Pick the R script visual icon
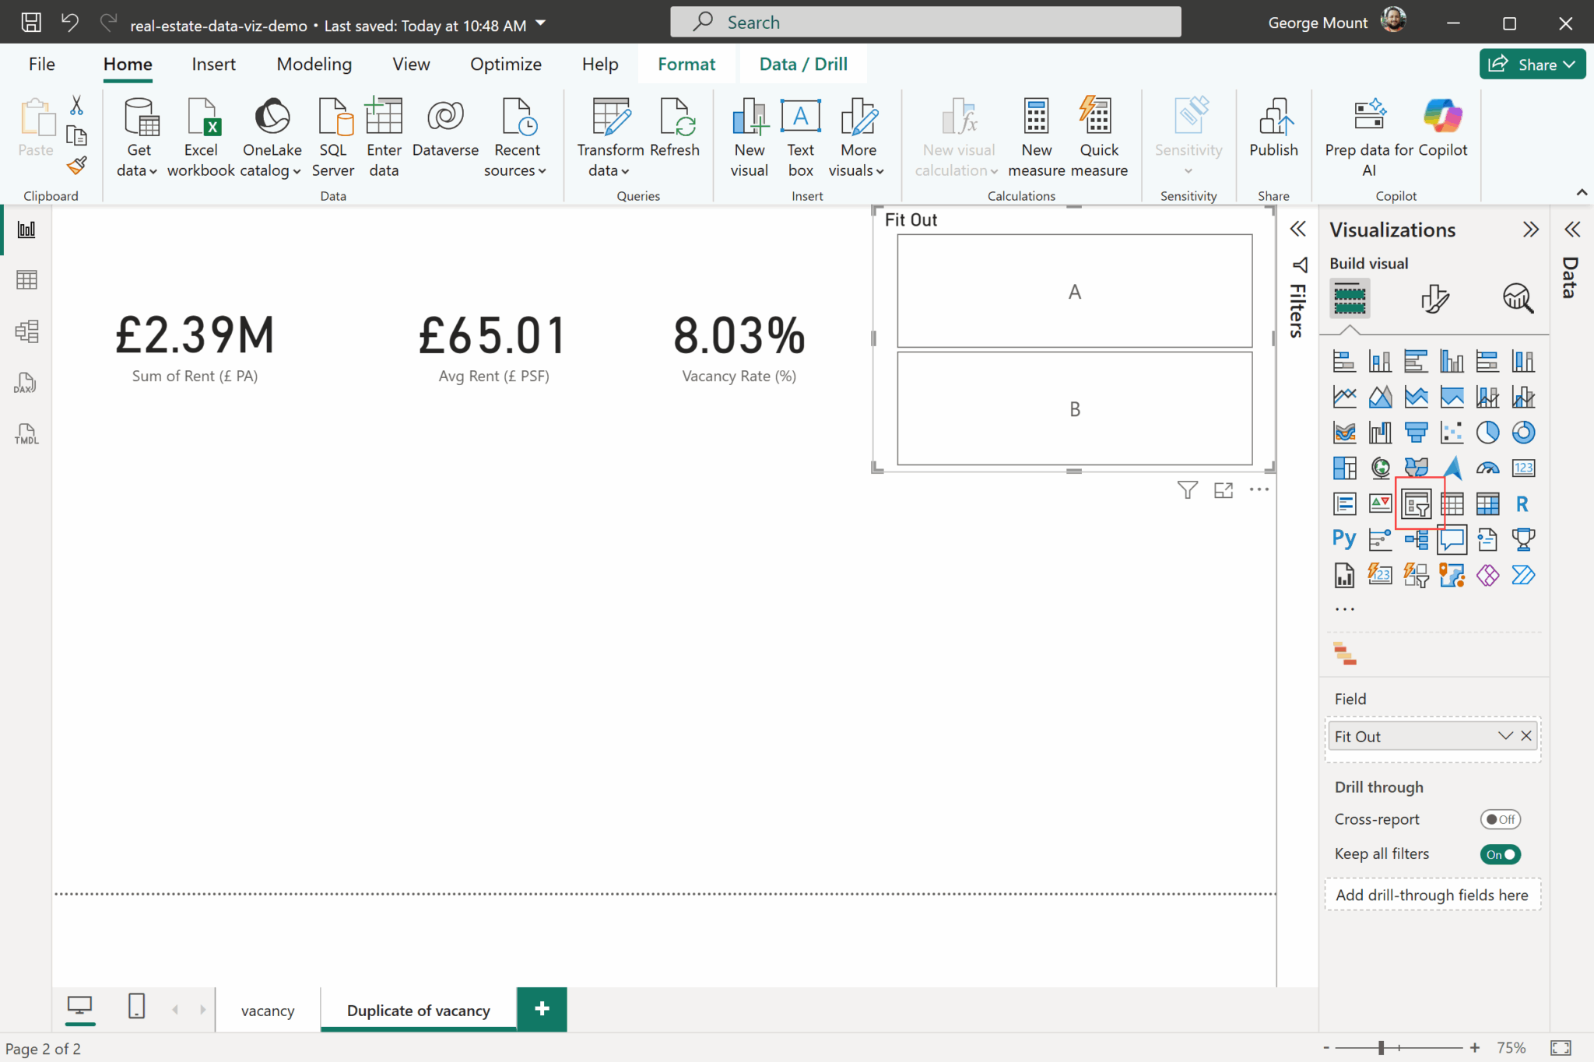 click(x=1522, y=504)
